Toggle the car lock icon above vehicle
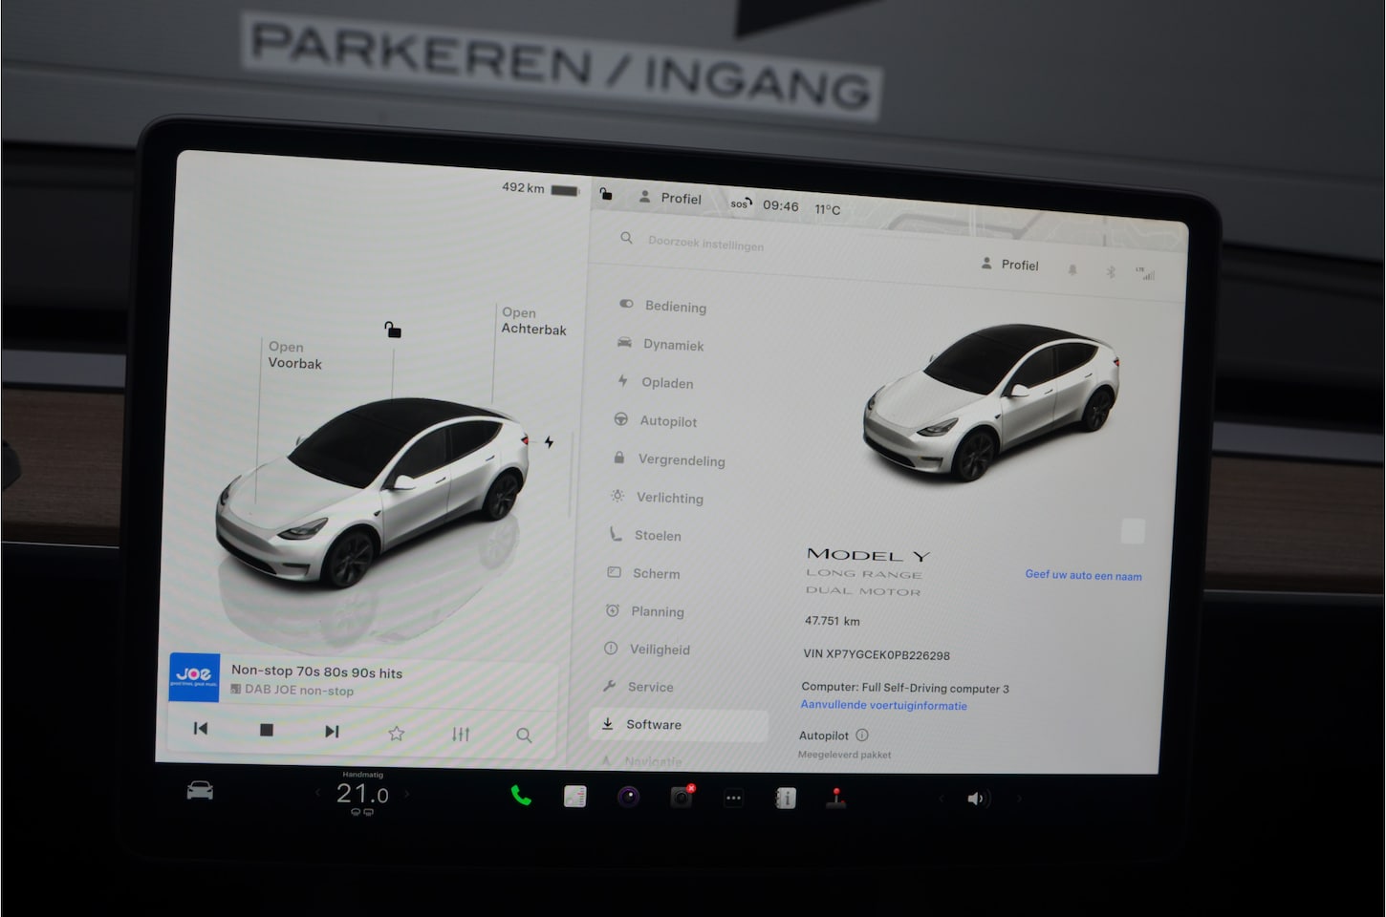1386x917 pixels. [392, 330]
